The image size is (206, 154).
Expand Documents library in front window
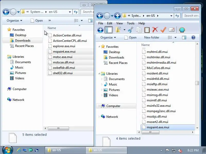pos(102,79)
